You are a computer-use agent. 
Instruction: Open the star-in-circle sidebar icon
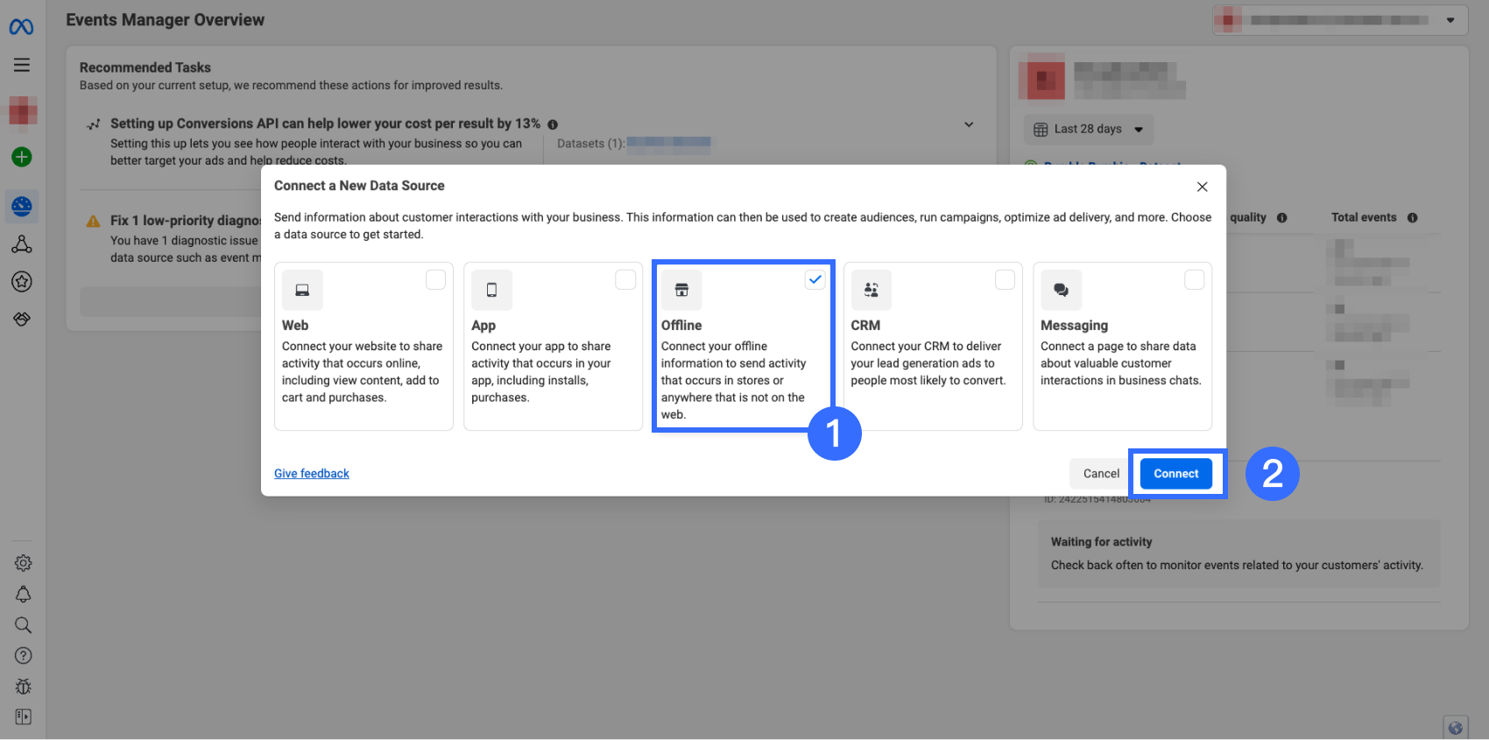[22, 281]
